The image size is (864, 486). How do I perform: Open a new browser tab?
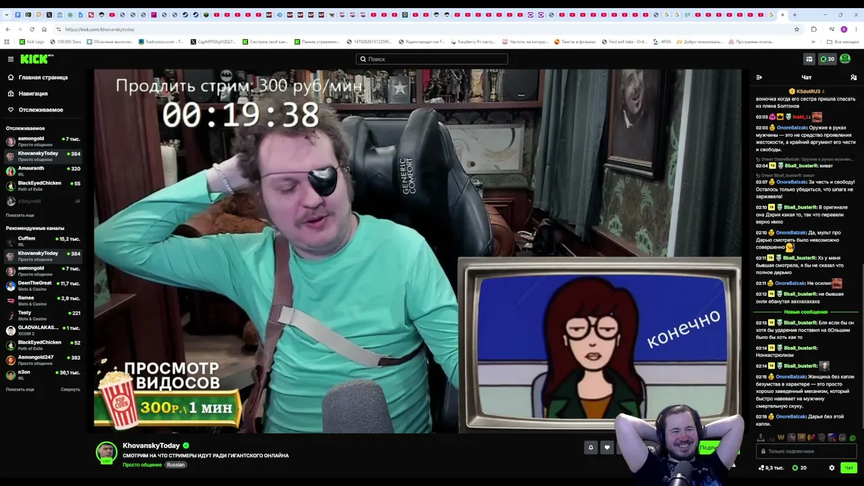click(794, 15)
